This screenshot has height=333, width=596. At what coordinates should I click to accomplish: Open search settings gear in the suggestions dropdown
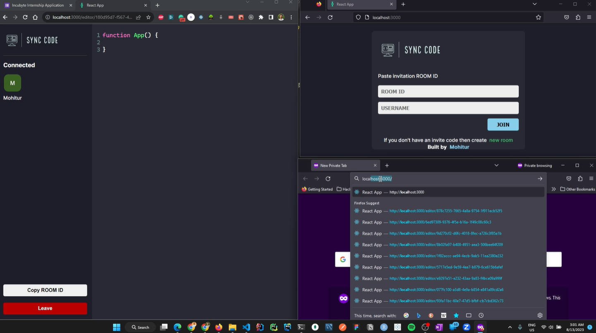tap(540, 315)
